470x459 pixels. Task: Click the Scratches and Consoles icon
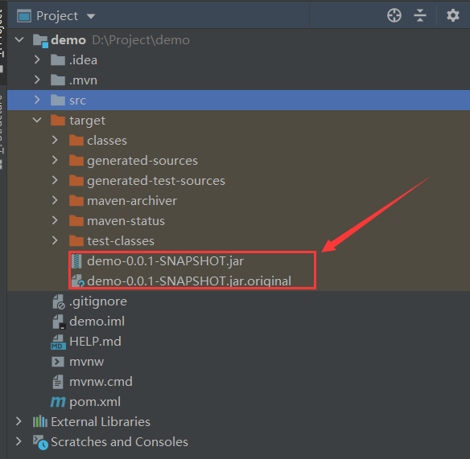[x=40, y=442]
